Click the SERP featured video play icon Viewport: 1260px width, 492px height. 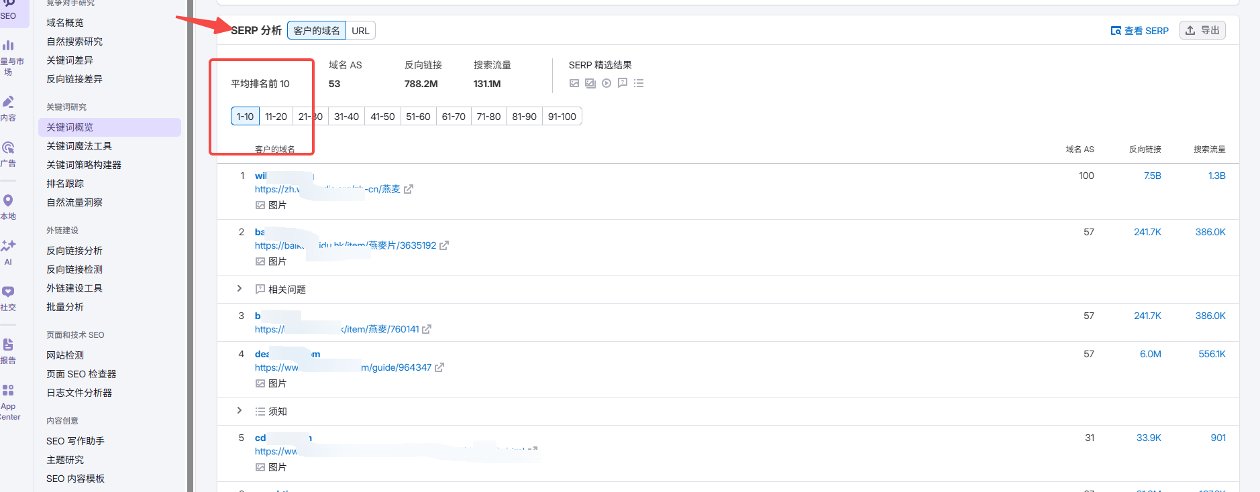(607, 83)
